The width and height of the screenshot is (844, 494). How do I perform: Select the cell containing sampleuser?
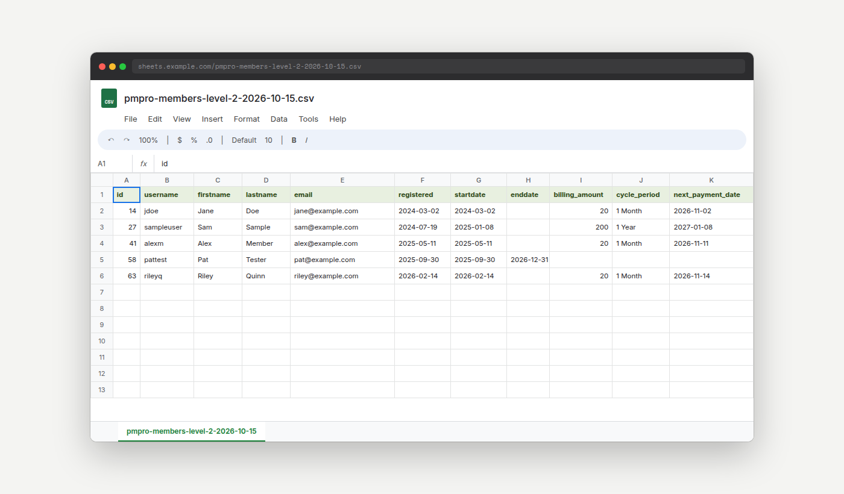[x=167, y=227]
